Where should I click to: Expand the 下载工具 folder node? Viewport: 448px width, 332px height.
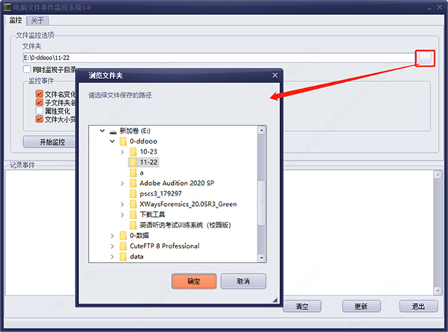(x=122, y=215)
